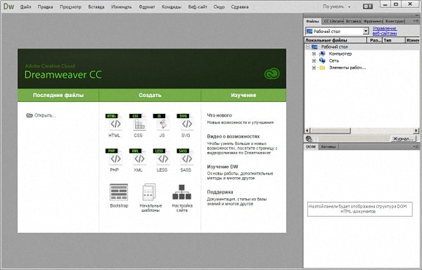This screenshot has width=422, height=270.
Task: Switch to the Активы tab
Action: click(328, 146)
